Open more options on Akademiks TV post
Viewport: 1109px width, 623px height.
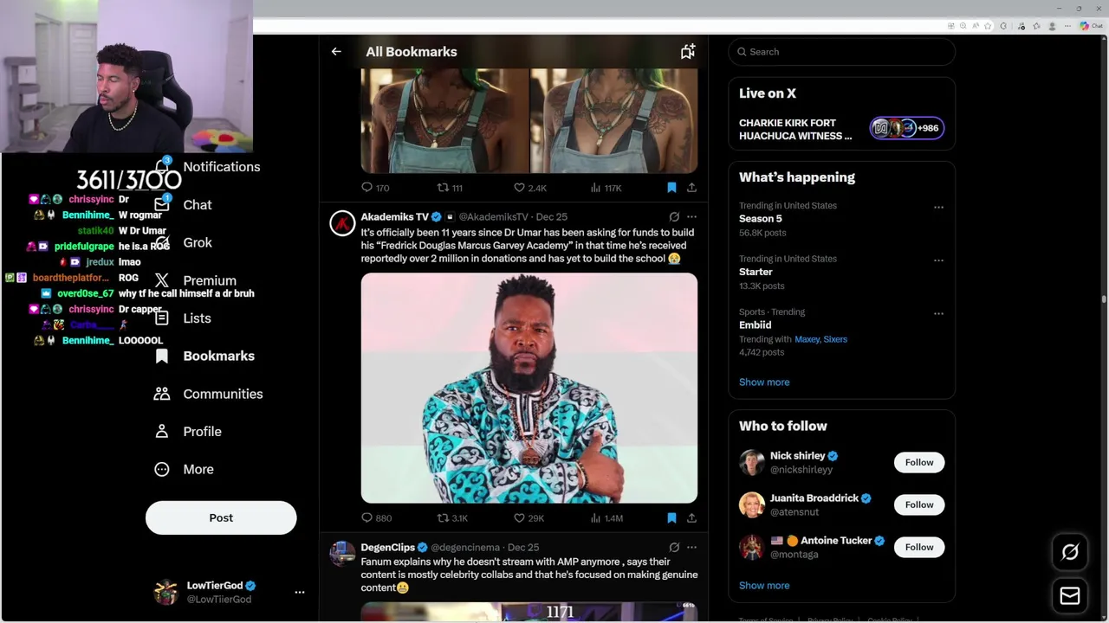click(x=691, y=217)
